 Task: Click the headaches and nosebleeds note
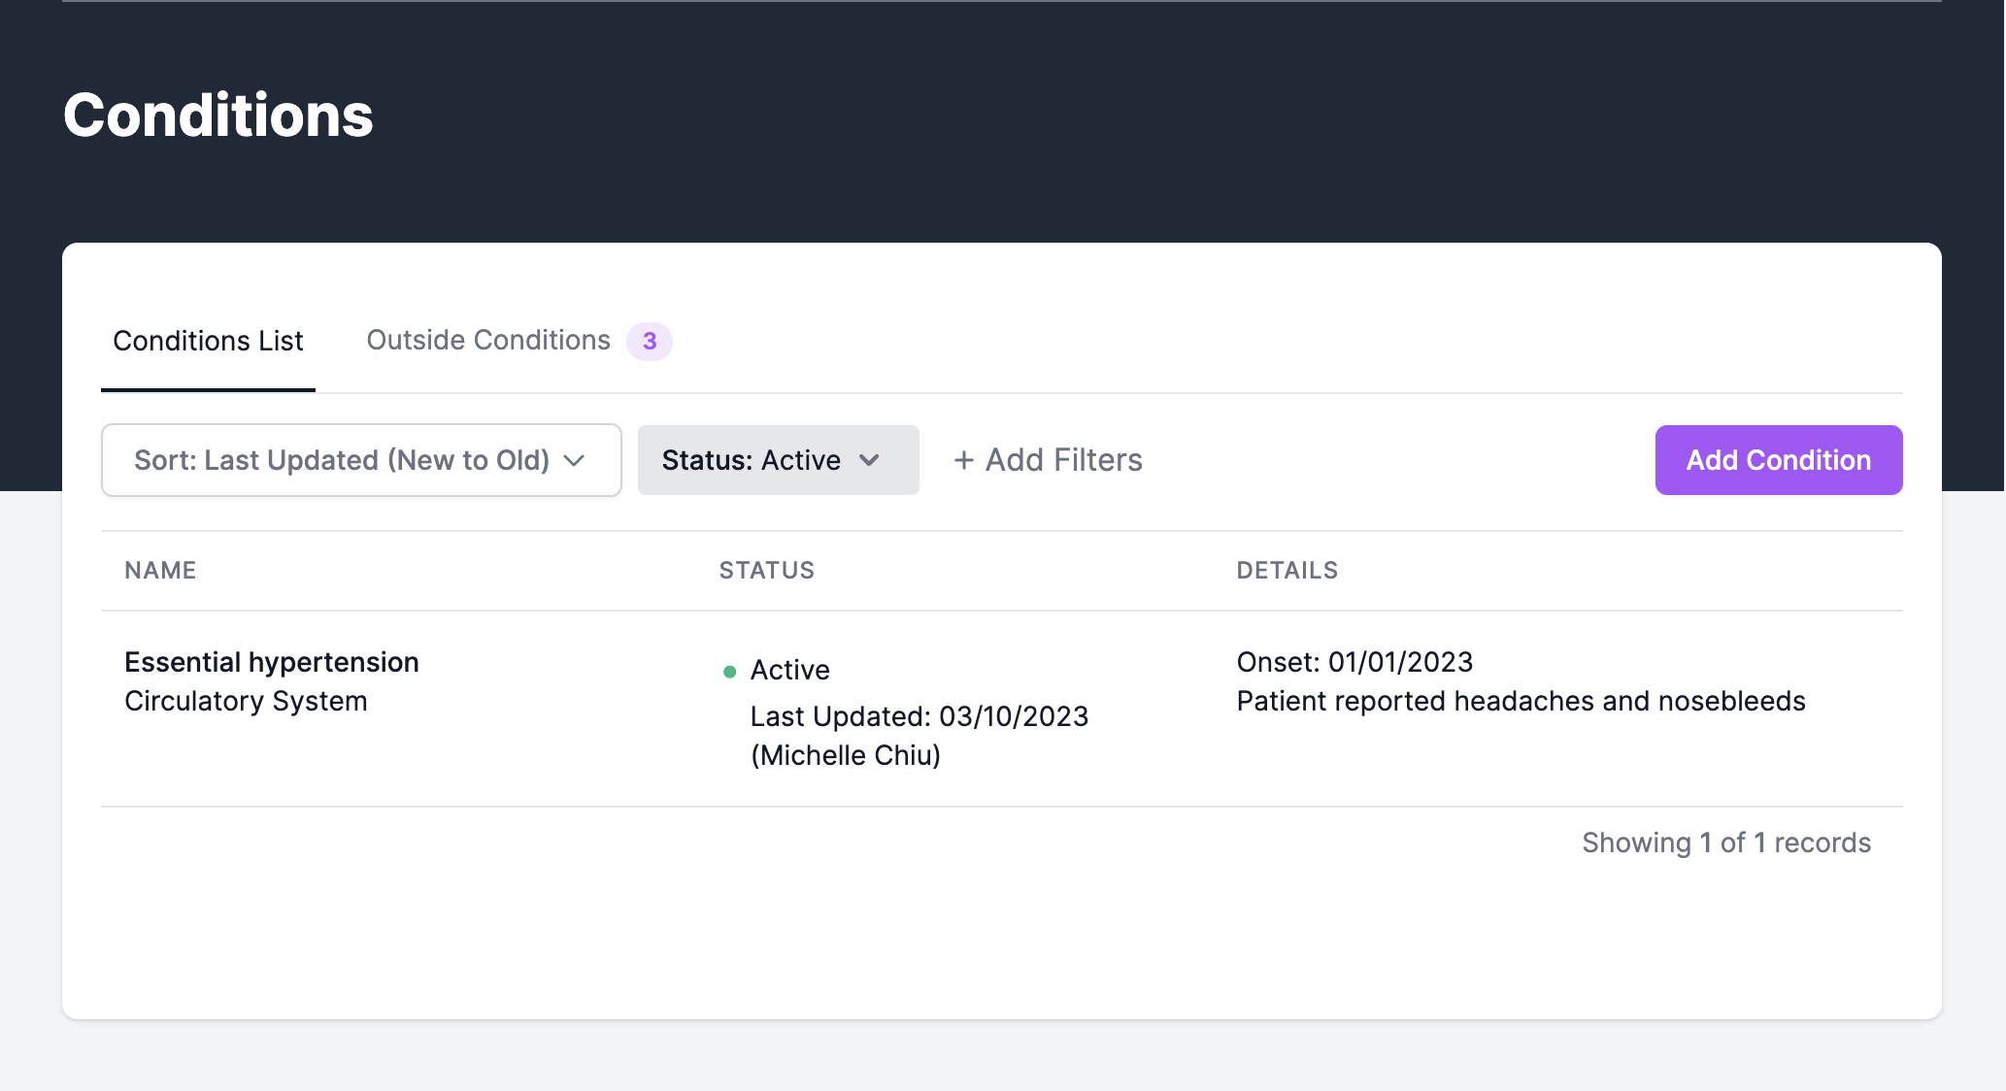(1521, 701)
